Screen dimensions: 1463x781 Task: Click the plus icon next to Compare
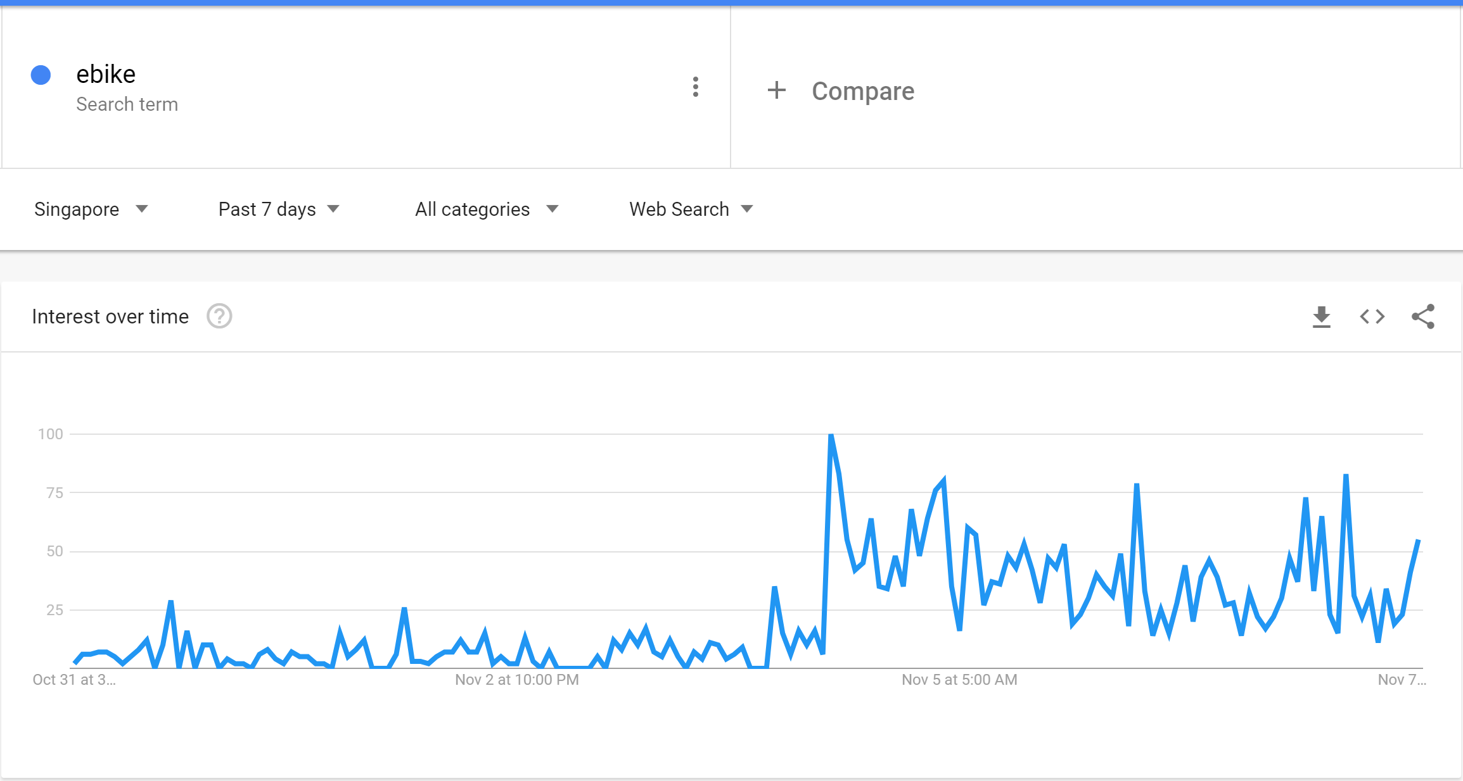click(x=776, y=91)
